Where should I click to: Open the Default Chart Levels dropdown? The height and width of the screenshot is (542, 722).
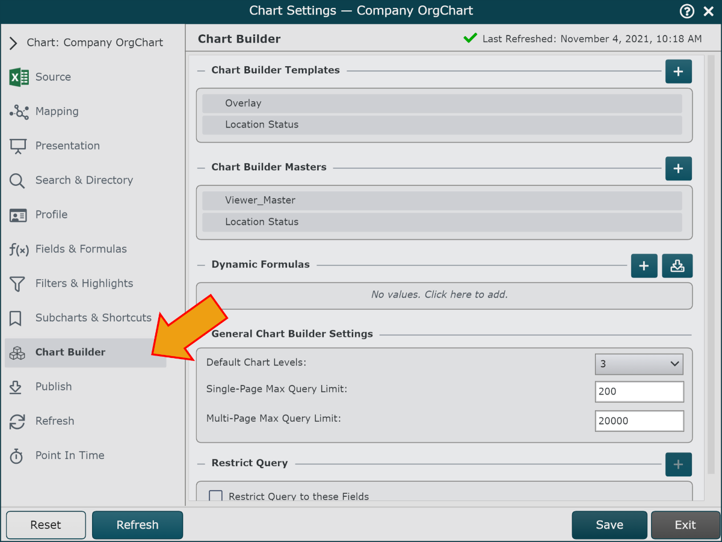click(639, 364)
